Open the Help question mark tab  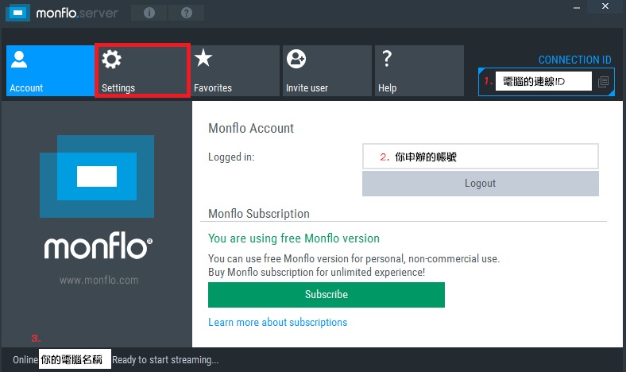(419, 71)
